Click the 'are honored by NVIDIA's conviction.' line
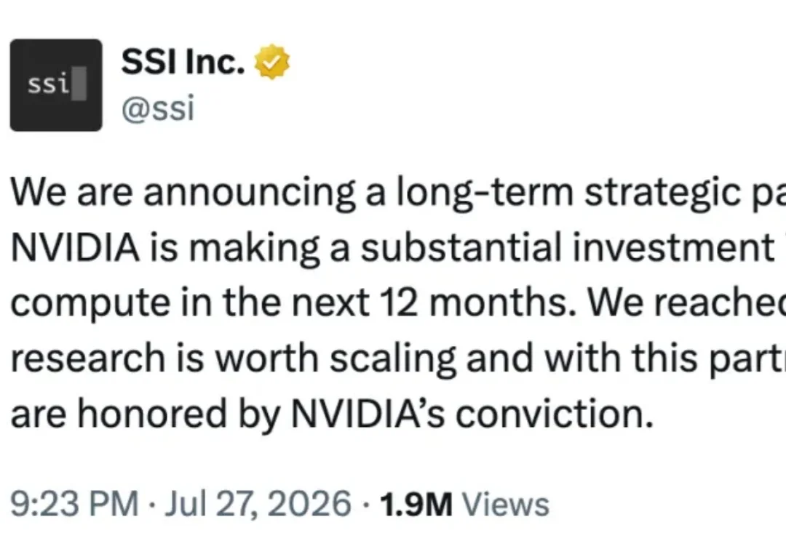Image resolution: width=786 pixels, height=541 pixels. click(x=332, y=414)
